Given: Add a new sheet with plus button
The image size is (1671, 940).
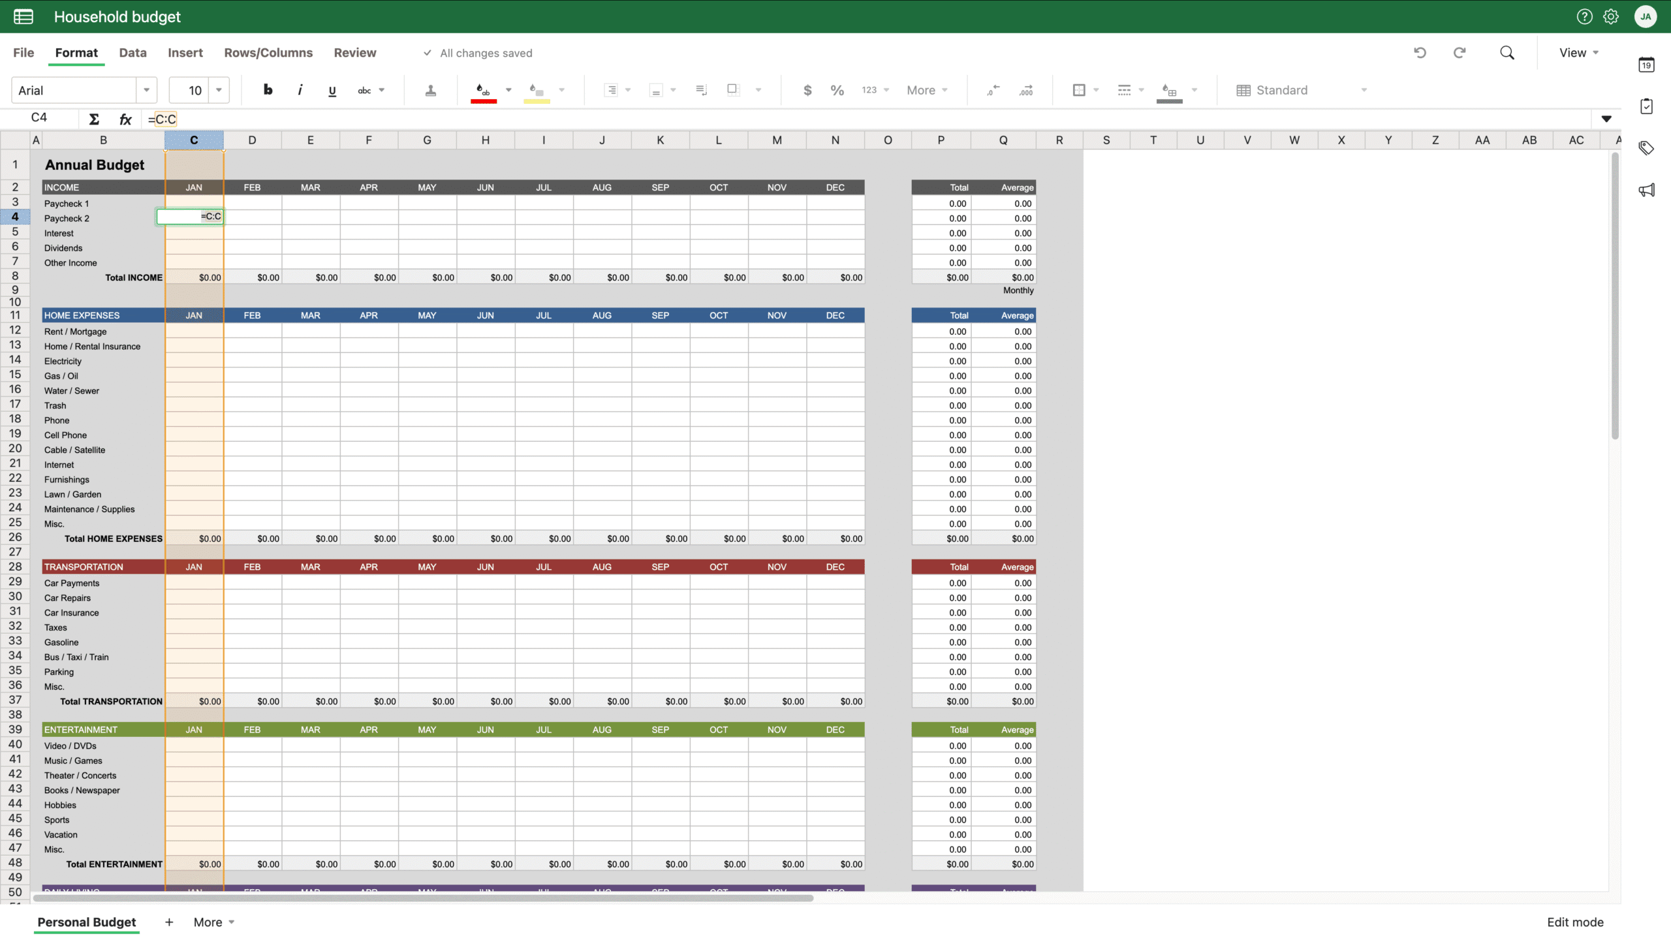Looking at the screenshot, I should (169, 922).
